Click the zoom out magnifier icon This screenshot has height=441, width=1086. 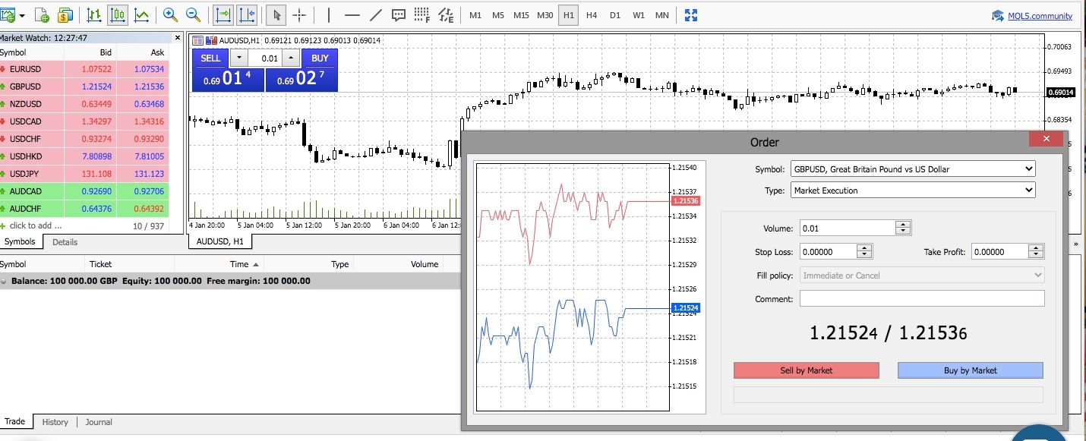[194, 14]
